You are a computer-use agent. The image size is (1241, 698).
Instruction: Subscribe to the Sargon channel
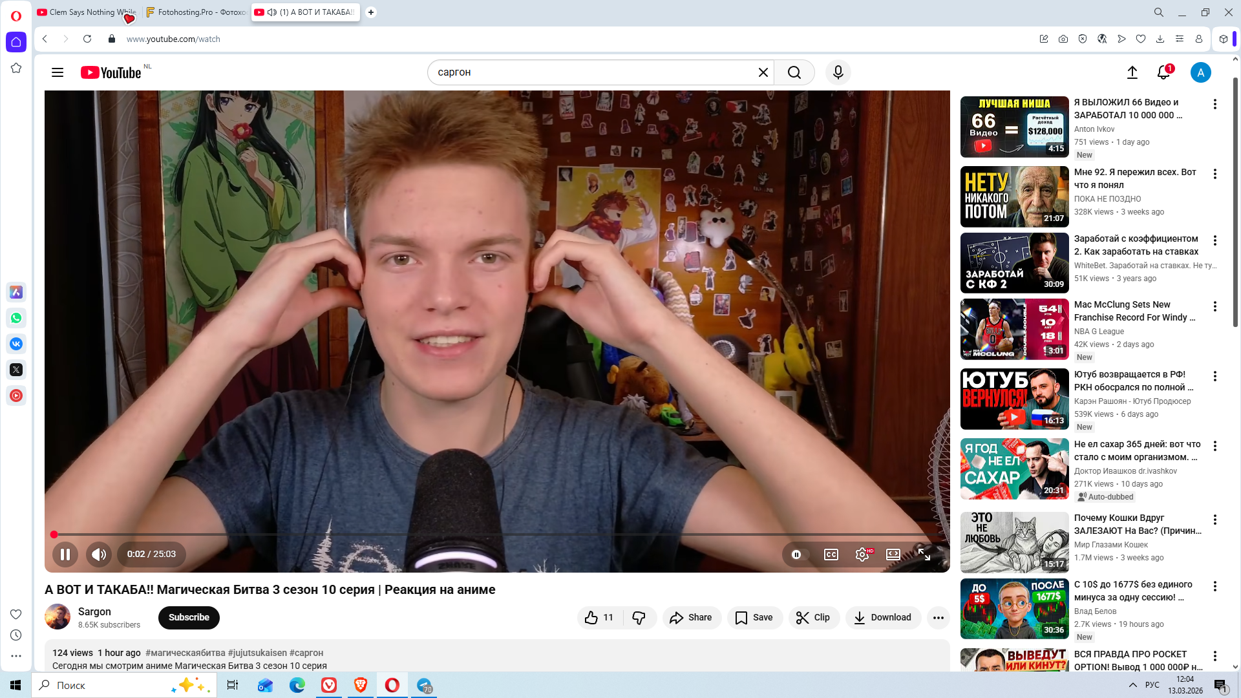[x=189, y=618]
